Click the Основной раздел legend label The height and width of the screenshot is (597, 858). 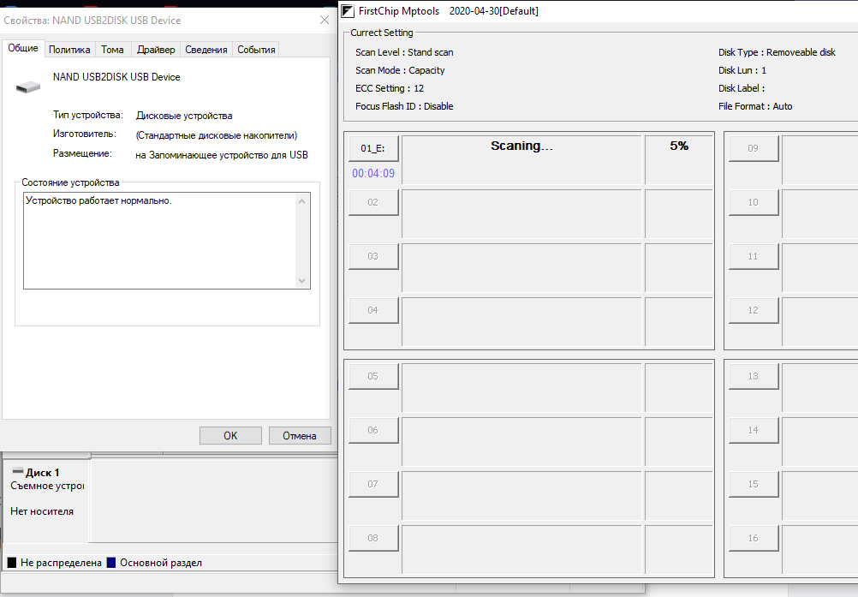(x=161, y=563)
